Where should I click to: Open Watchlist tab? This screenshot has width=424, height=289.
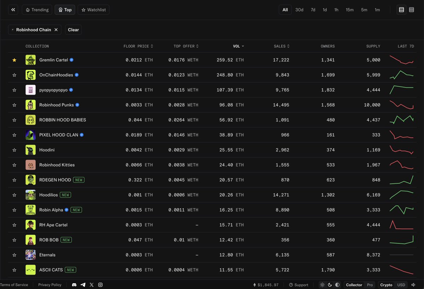(x=94, y=10)
